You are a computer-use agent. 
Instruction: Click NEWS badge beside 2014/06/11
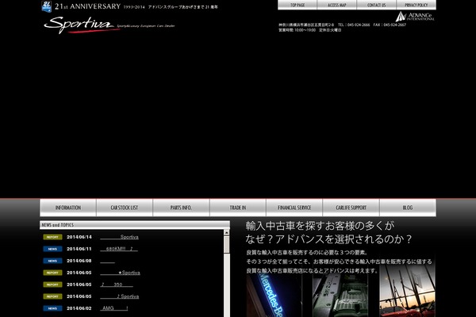(x=52, y=249)
